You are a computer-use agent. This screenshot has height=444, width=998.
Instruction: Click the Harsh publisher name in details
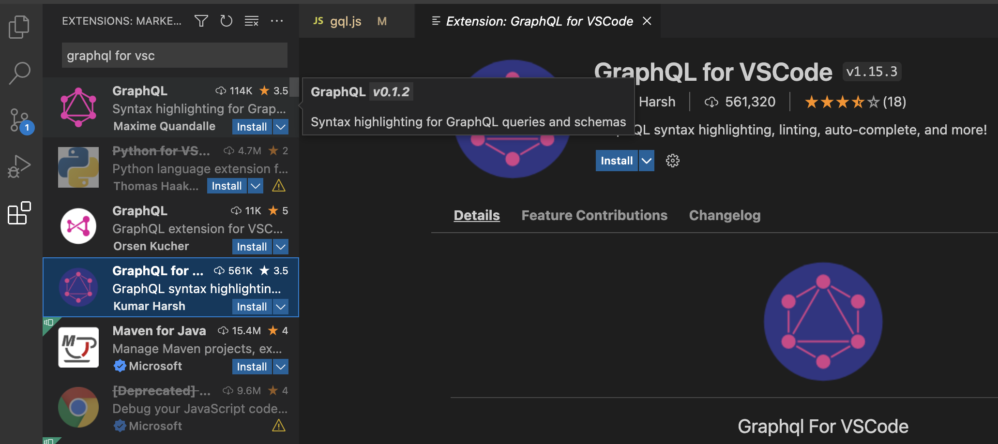[x=657, y=102]
